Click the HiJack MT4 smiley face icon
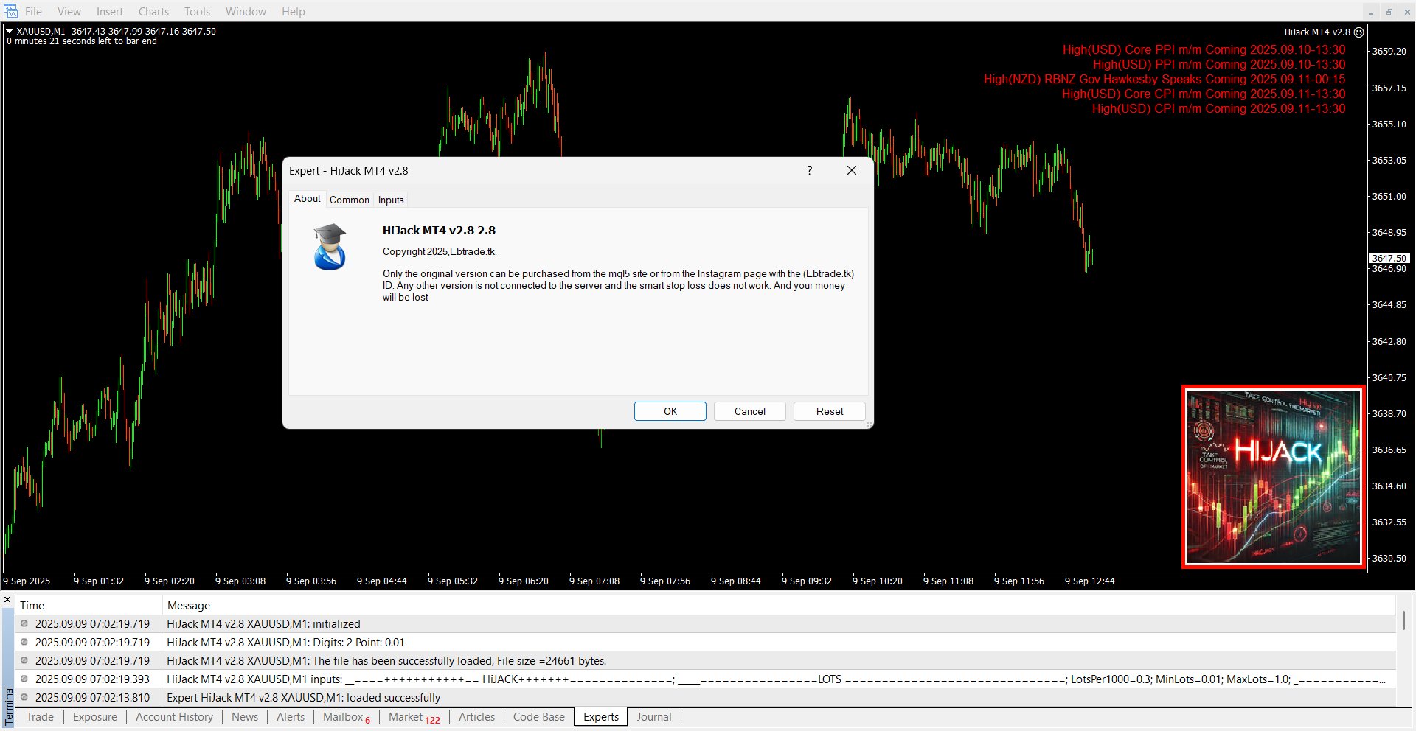This screenshot has width=1416, height=731. pyautogui.click(x=1359, y=32)
